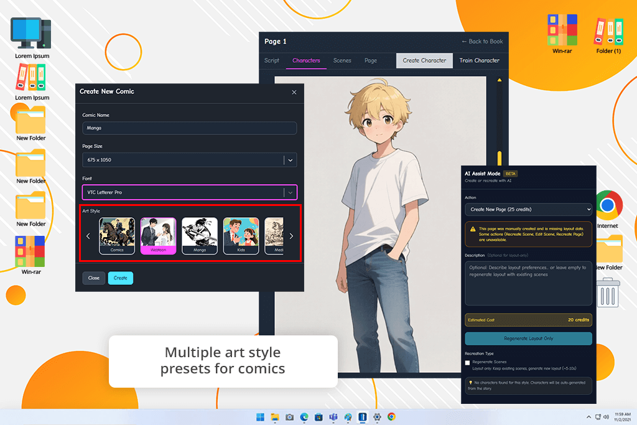
Task: Switch to the Characters tab
Action: click(306, 60)
